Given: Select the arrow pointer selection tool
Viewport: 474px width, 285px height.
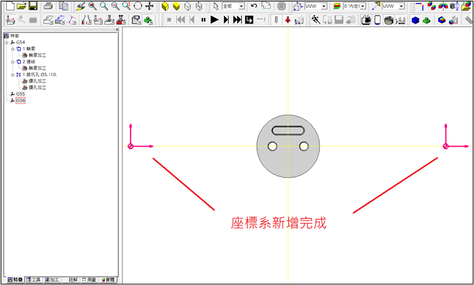Looking at the screenshot, I should tap(216, 6).
